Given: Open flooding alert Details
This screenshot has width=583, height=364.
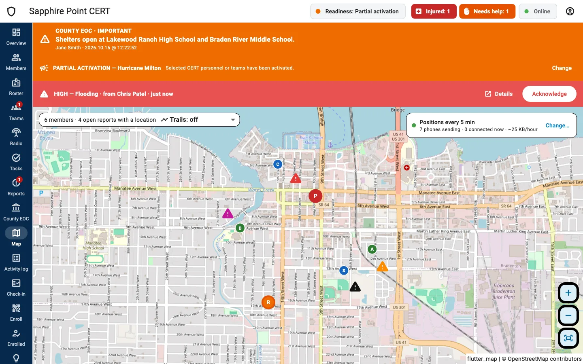Looking at the screenshot, I should coord(499,94).
